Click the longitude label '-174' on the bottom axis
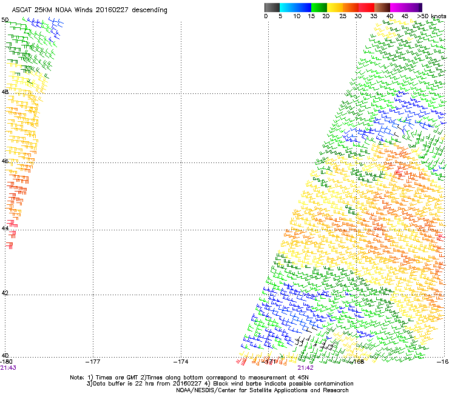Viewport: 449px width, 394px height. 181,362
